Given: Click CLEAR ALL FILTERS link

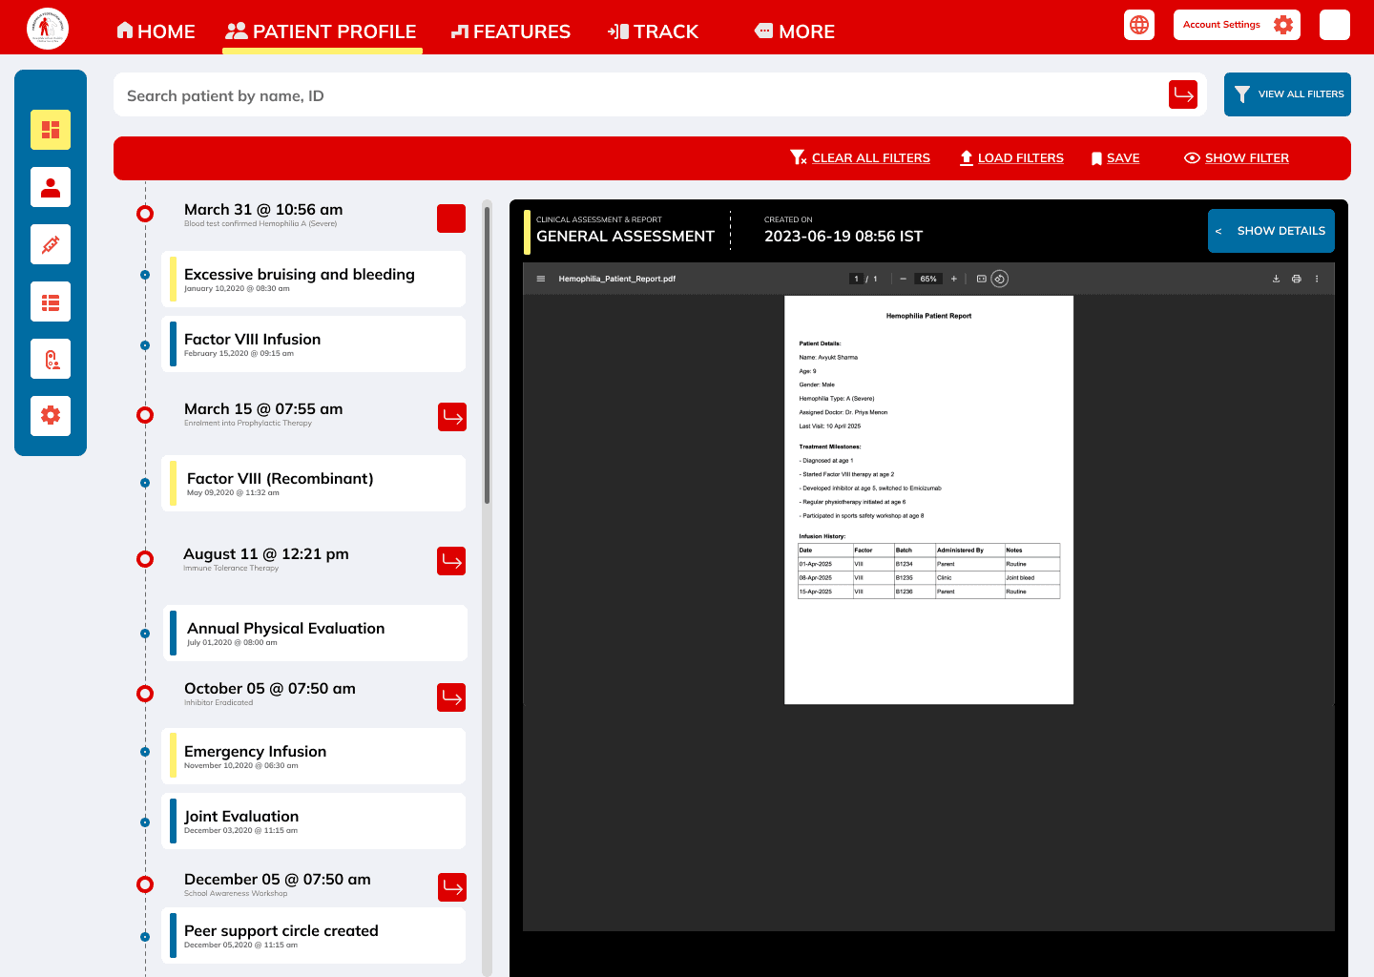Looking at the screenshot, I should click(x=860, y=157).
